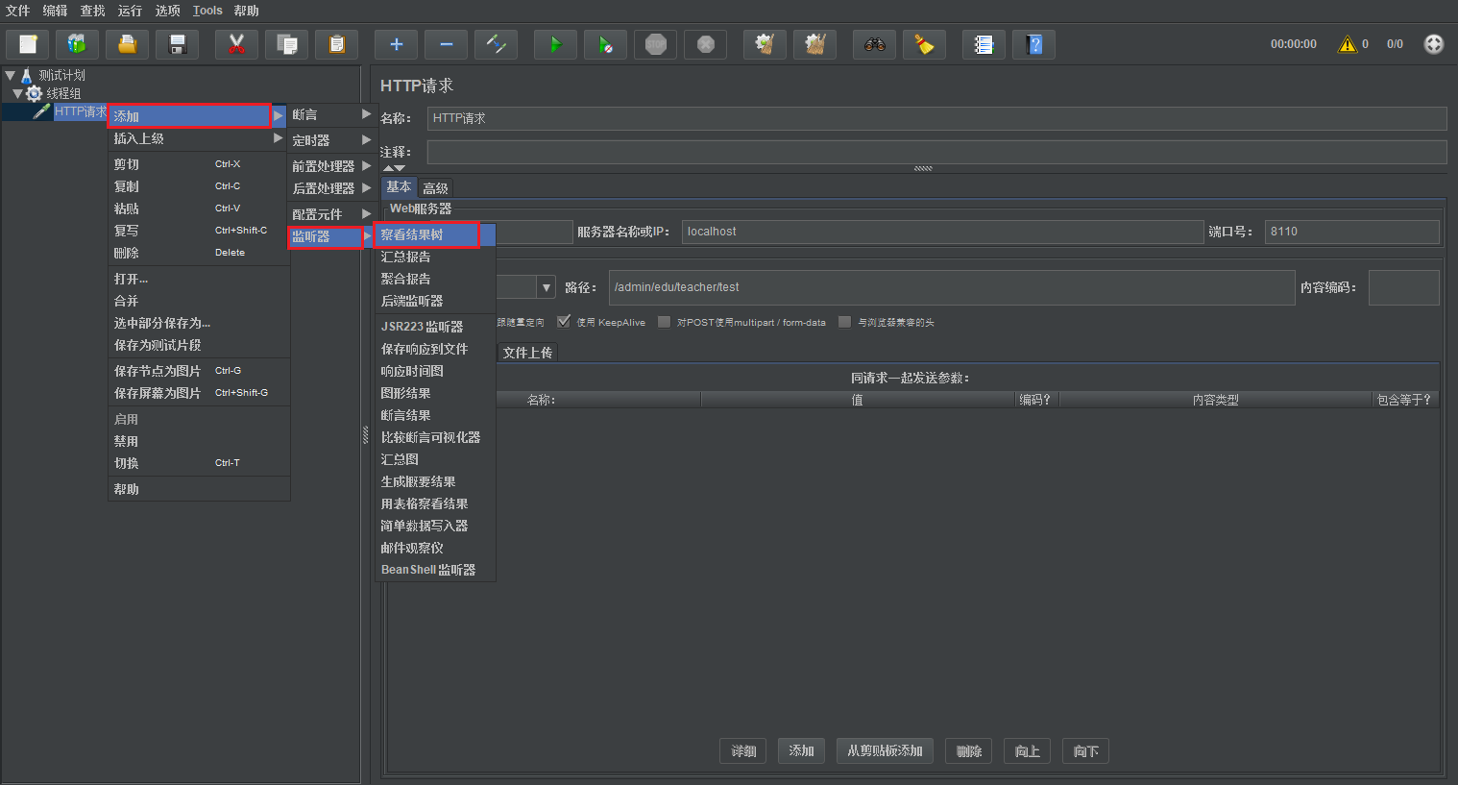
Task: Toggle the 使用 KeepAlive checkbox
Action: click(x=564, y=322)
